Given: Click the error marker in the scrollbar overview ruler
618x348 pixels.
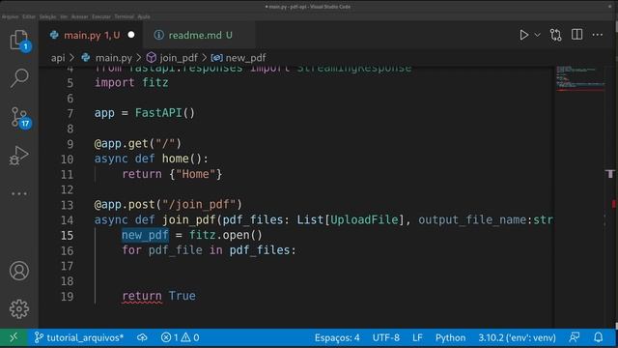Looking at the screenshot, I should (x=614, y=204).
